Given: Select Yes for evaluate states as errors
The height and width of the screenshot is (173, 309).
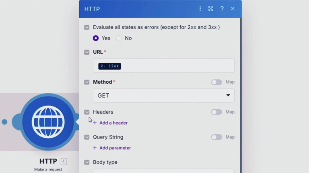Looking at the screenshot, I should click(96, 38).
